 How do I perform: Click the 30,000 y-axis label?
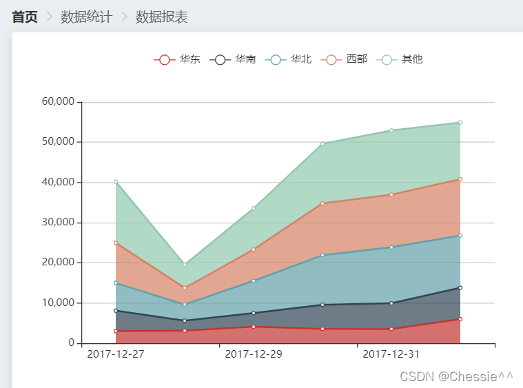[58, 222]
